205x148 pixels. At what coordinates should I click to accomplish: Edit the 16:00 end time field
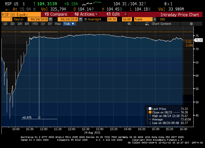click(x=127, y=19)
